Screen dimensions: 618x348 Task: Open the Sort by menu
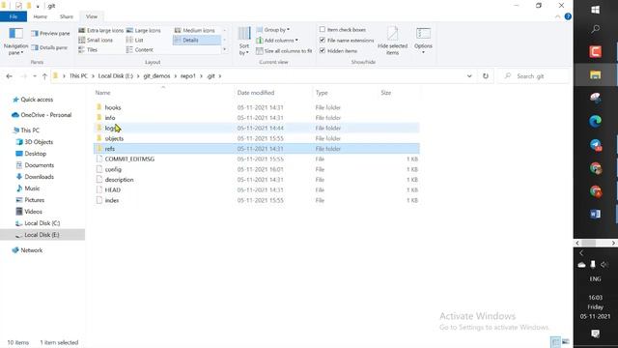click(x=244, y=42)
